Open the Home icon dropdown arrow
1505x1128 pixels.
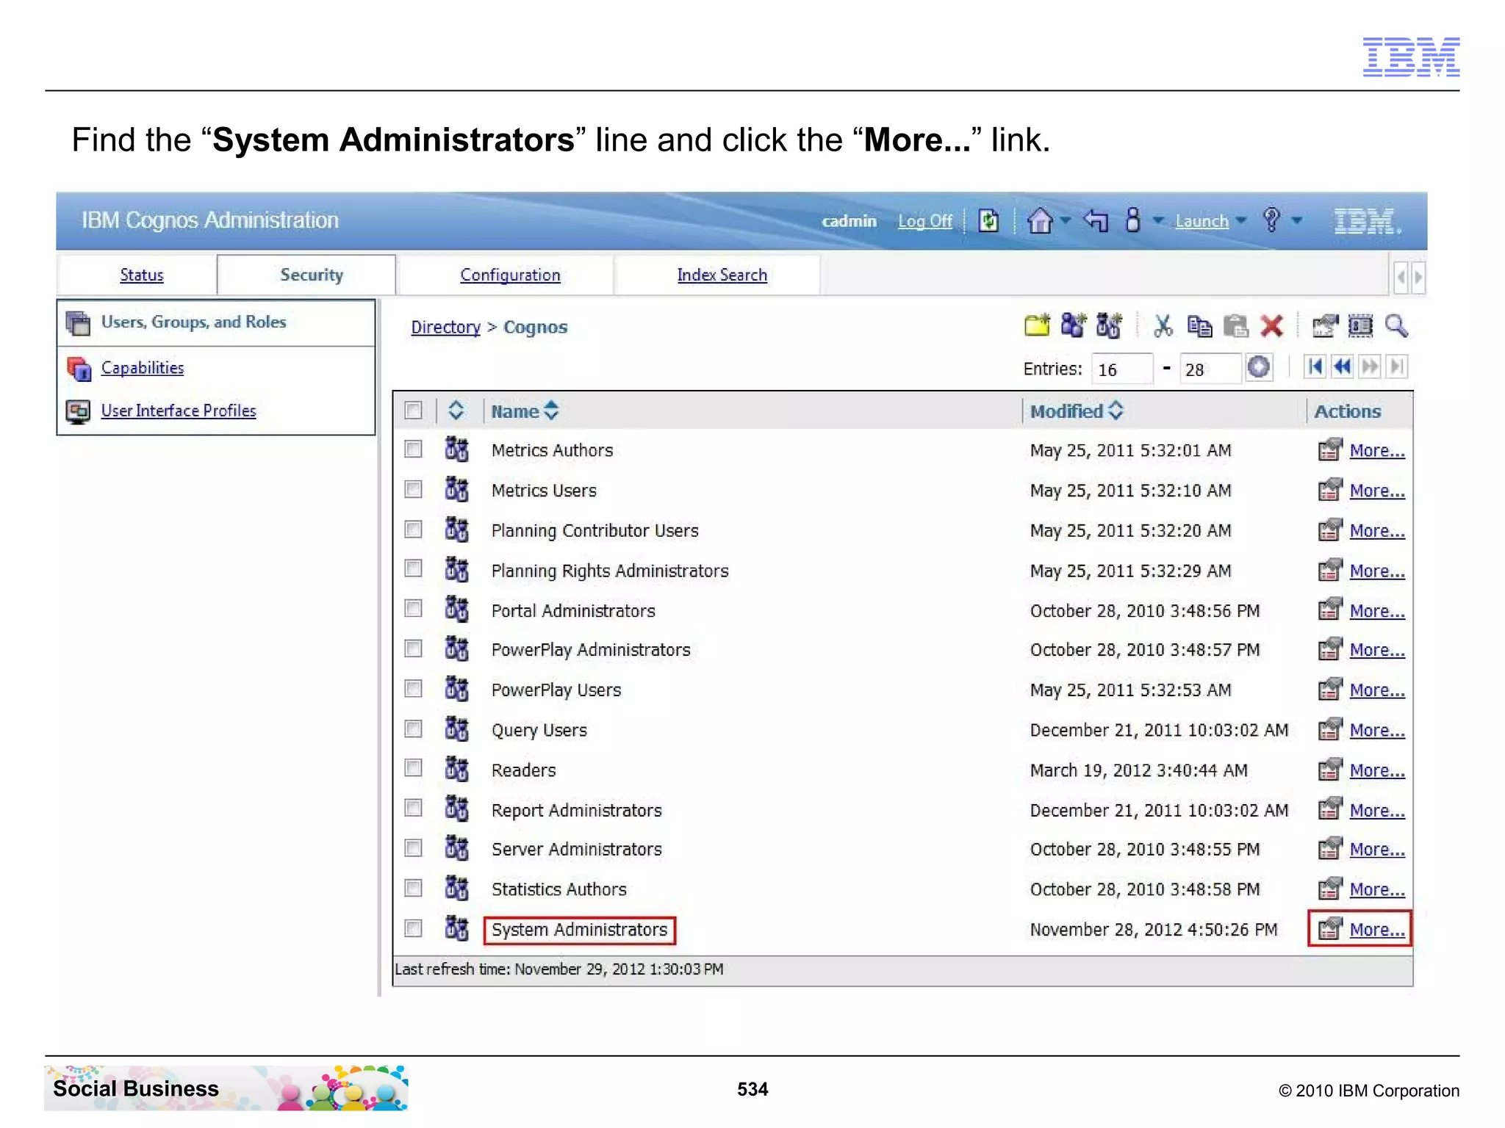(1065, 220)
